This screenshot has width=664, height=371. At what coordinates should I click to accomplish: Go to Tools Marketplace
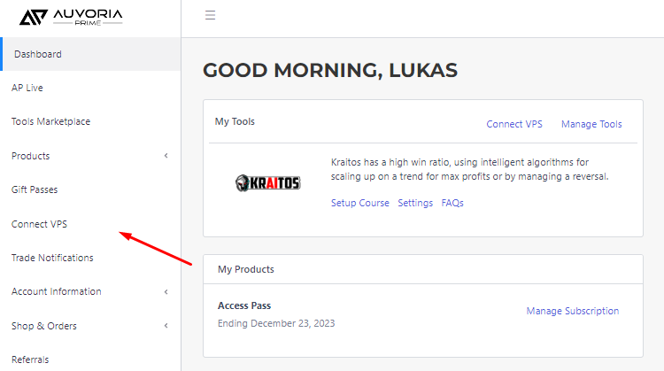pos(50,121)
